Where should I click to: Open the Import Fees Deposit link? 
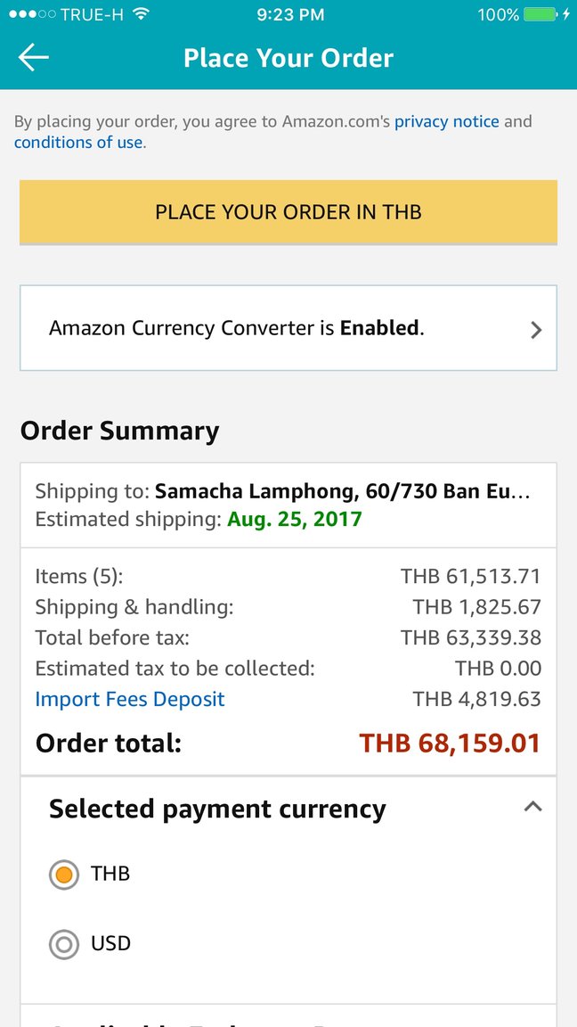[129, 699]
